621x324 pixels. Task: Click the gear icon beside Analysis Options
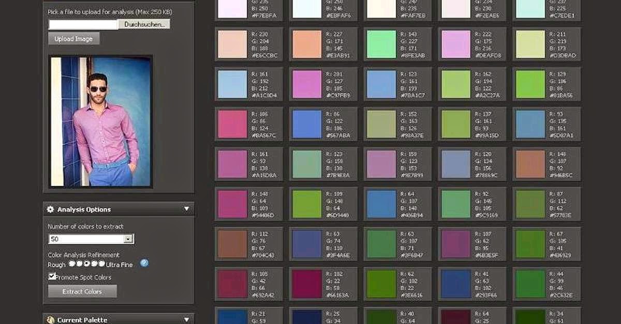click(x=50, y=209)
